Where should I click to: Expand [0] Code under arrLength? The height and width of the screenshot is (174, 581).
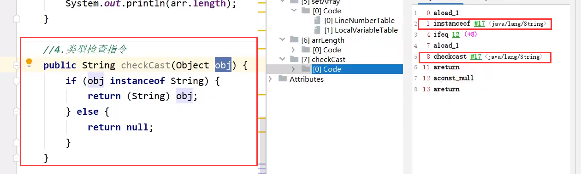294,50
